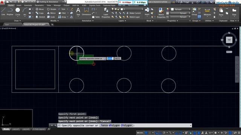Open the lineweight ByLayer dropdown
Screen dimensions: 241x135
180,13
